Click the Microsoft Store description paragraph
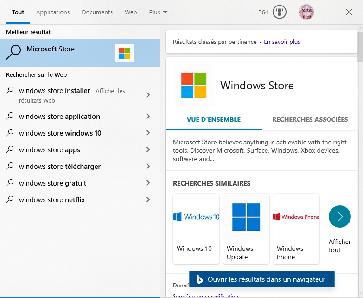Viewport: 363px width, 298px height. click(260, 150)
